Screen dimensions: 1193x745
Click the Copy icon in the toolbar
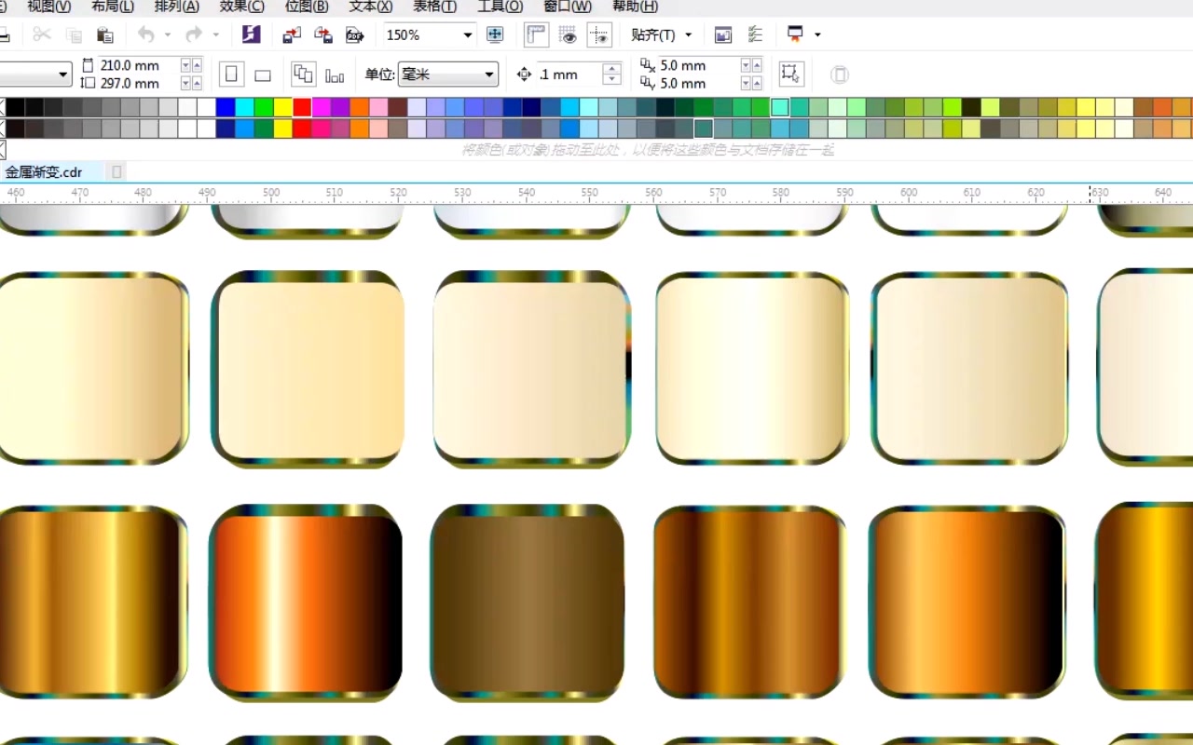click(74, 35)
